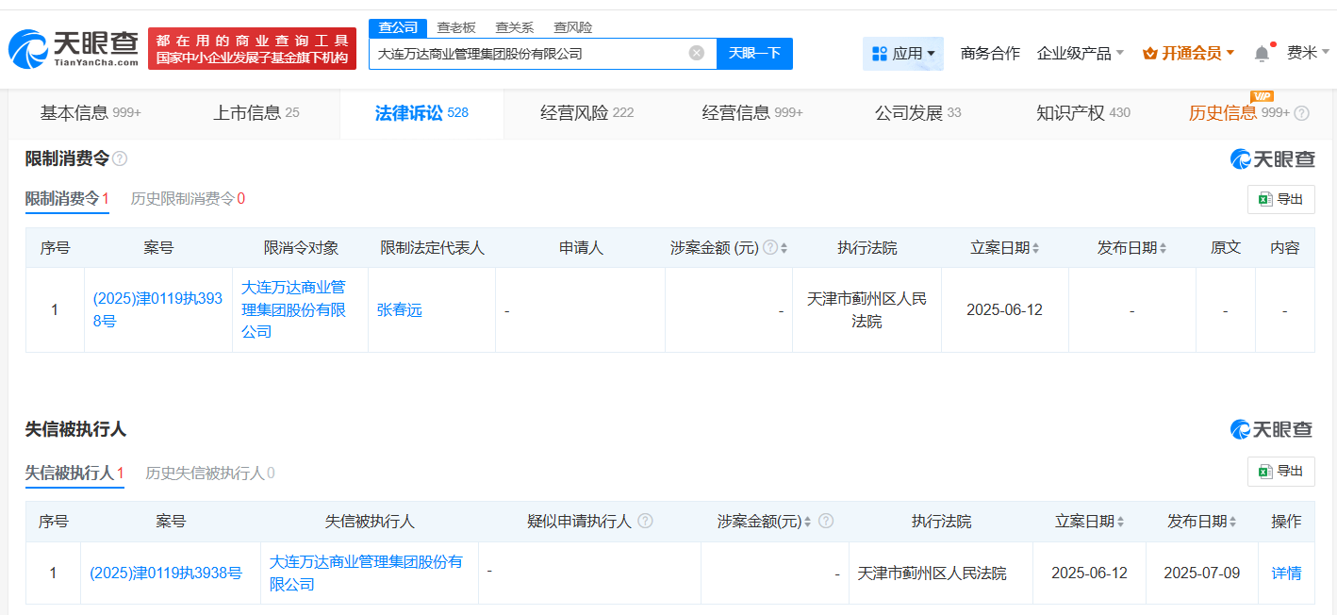Click the info icon beside the 限制消费令 heading
Image resolution: width=1337 pixels, height=615 pixels.
point(120,158)
